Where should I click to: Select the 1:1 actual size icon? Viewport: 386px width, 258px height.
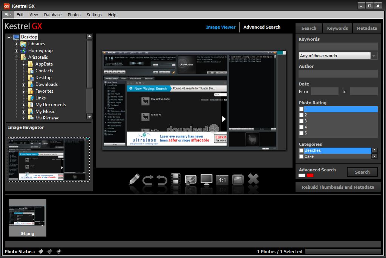click(222, 180)
